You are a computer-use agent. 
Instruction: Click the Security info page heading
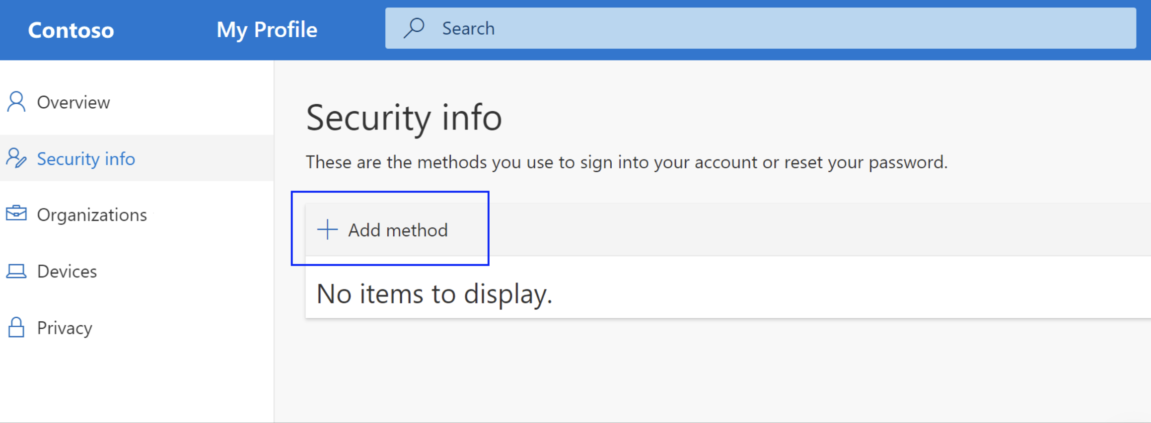click(404, 118)
